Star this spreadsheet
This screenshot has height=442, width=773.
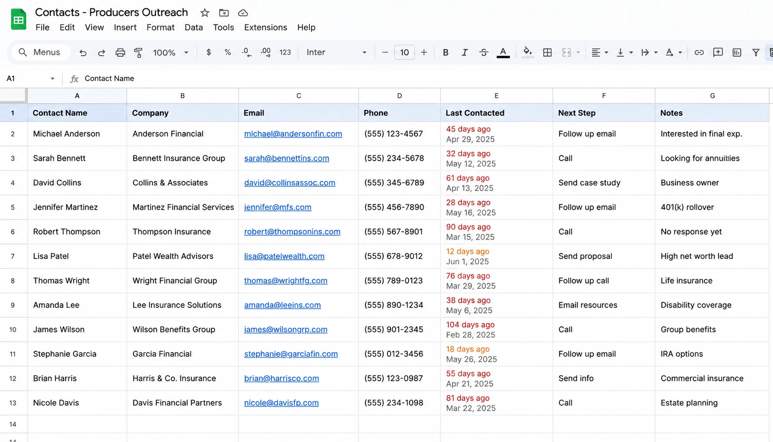coord(205,13)
